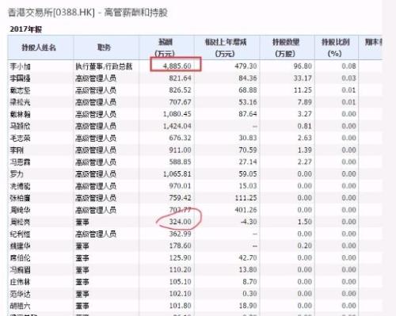Select the 96.80 shareholding cell

(303, 66)
